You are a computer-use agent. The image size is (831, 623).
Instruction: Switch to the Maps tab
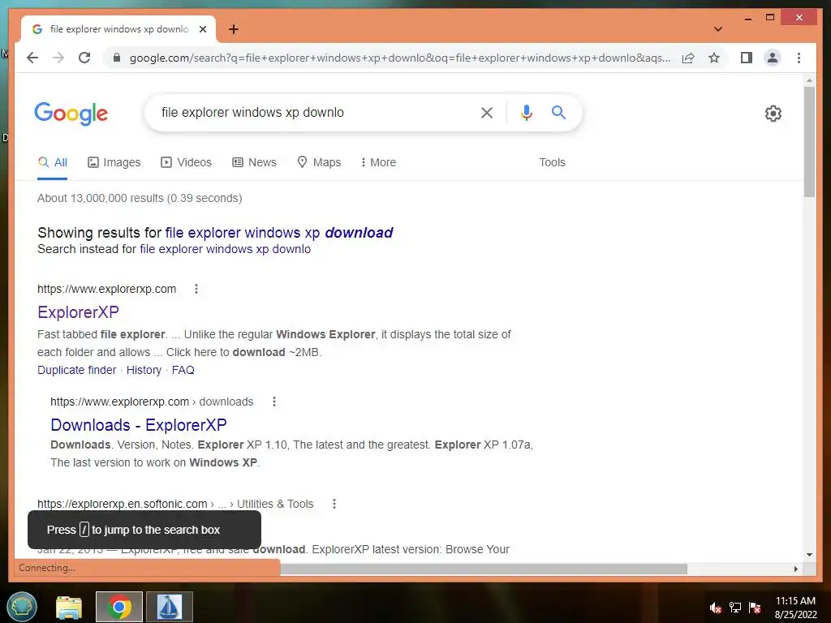[319, 162]
